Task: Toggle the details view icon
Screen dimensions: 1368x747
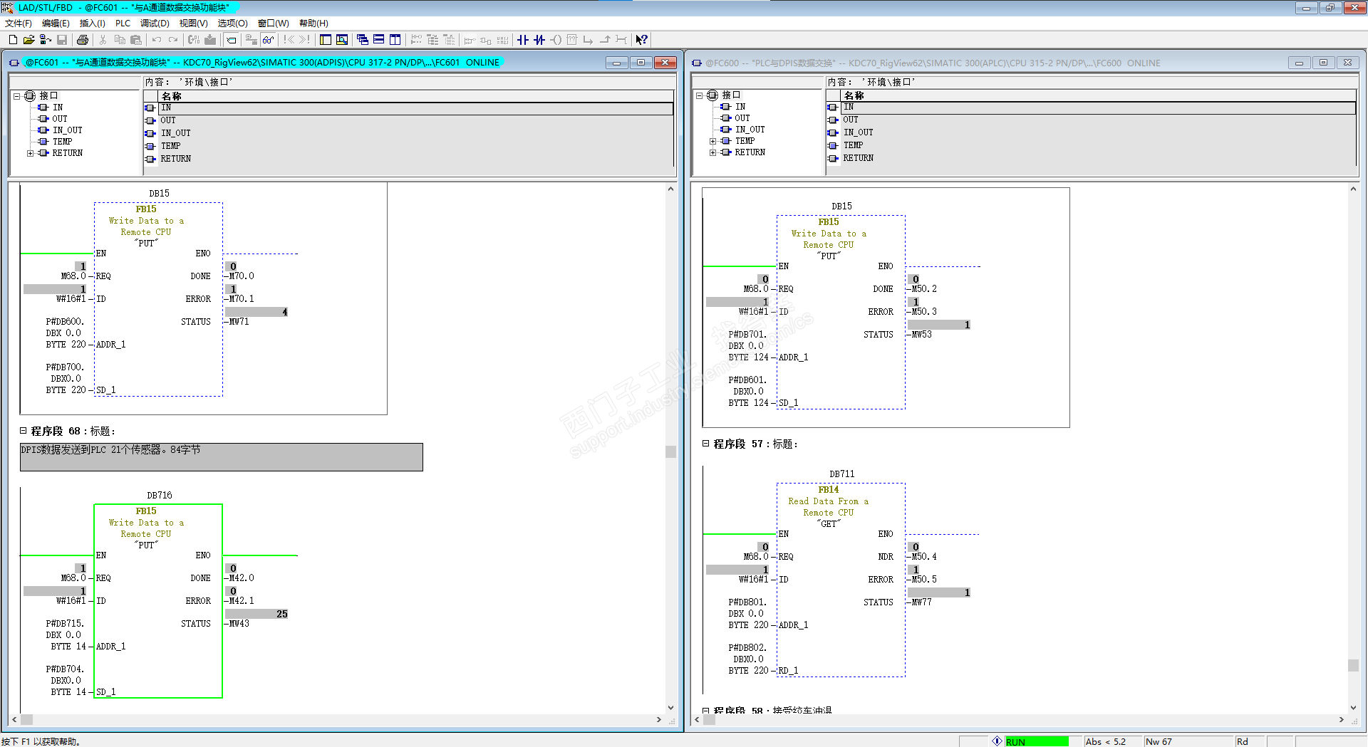Action: [342, 40]
